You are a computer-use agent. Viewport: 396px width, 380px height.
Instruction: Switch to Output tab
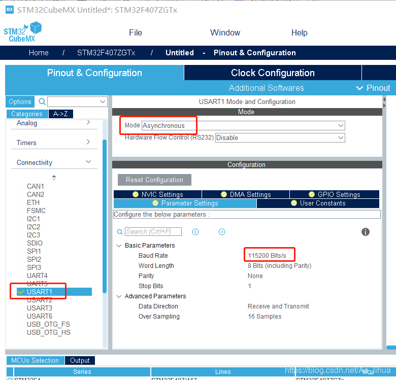pos(80,360)
